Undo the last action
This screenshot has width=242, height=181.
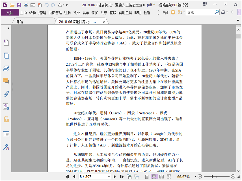click(x=46, y=5)
